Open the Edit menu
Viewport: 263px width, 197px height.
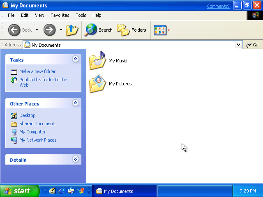tap(25, 15)
